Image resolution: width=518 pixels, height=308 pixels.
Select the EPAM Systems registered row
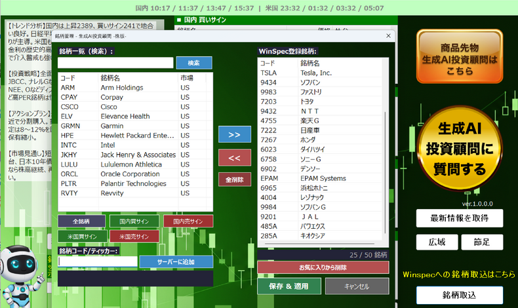[x=320, y=178]
